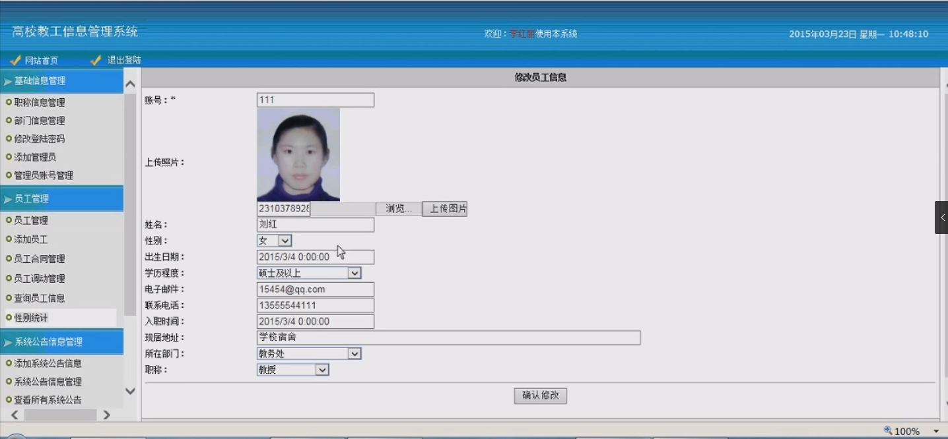948x439 pixels.
Task: Collapse the 员工管理 section header
Action: pos(62,198)
